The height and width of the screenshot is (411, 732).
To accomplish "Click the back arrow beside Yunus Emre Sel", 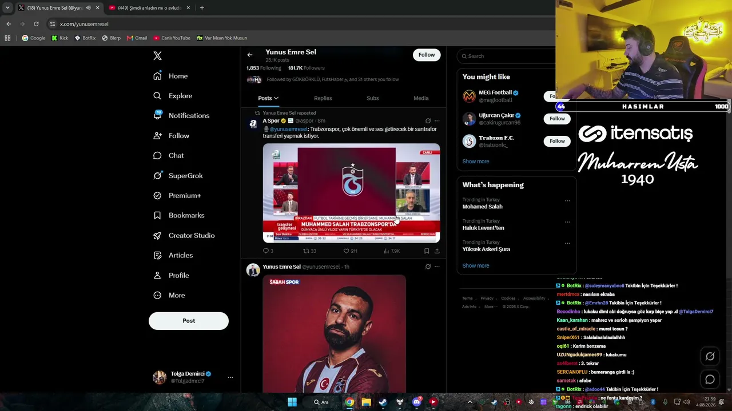I will 250,55.
